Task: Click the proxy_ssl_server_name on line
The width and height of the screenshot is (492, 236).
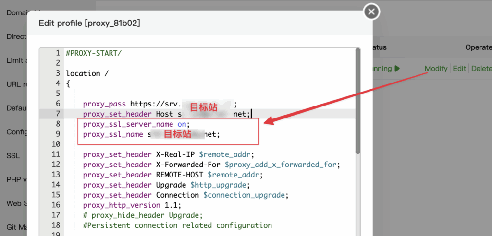Action: (x=136, y=124)
